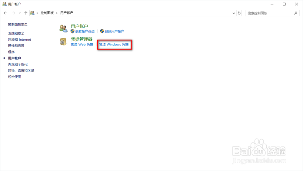This screenshot has width=303, height=171.
Task: Open 时钟、语言和区域 category
Action: (21, 70)
